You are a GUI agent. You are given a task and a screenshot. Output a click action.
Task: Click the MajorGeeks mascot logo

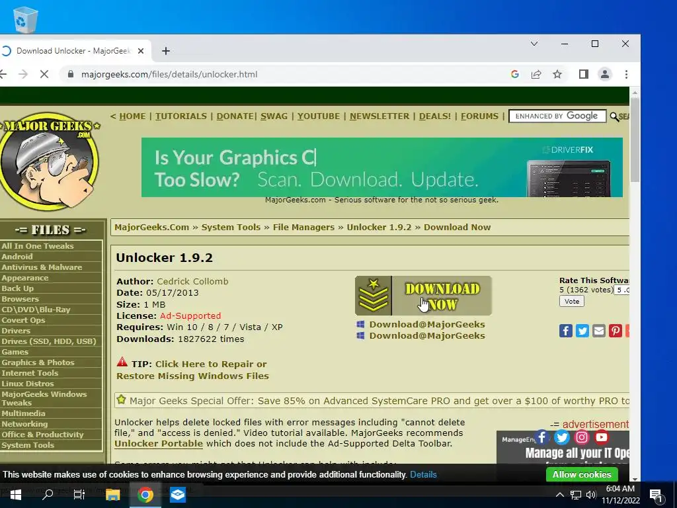50,162
